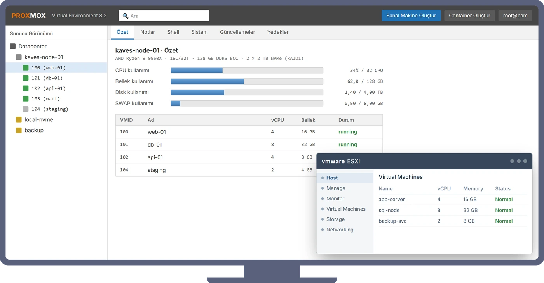The width and height of the screenshot is (544, 283).
Task: Sort the table by Ad column
Action: [x=151, y=120]
